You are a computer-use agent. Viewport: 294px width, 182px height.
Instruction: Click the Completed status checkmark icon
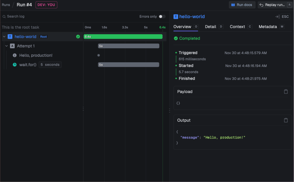coord(176,38)
